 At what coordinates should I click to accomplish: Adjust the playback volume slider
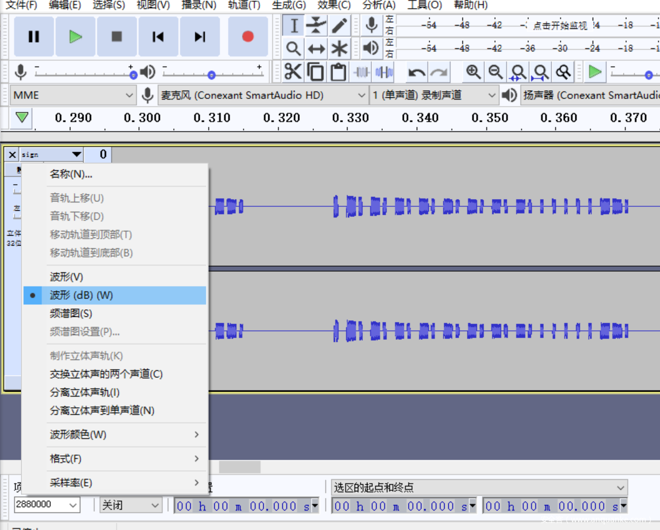[211, 75]
